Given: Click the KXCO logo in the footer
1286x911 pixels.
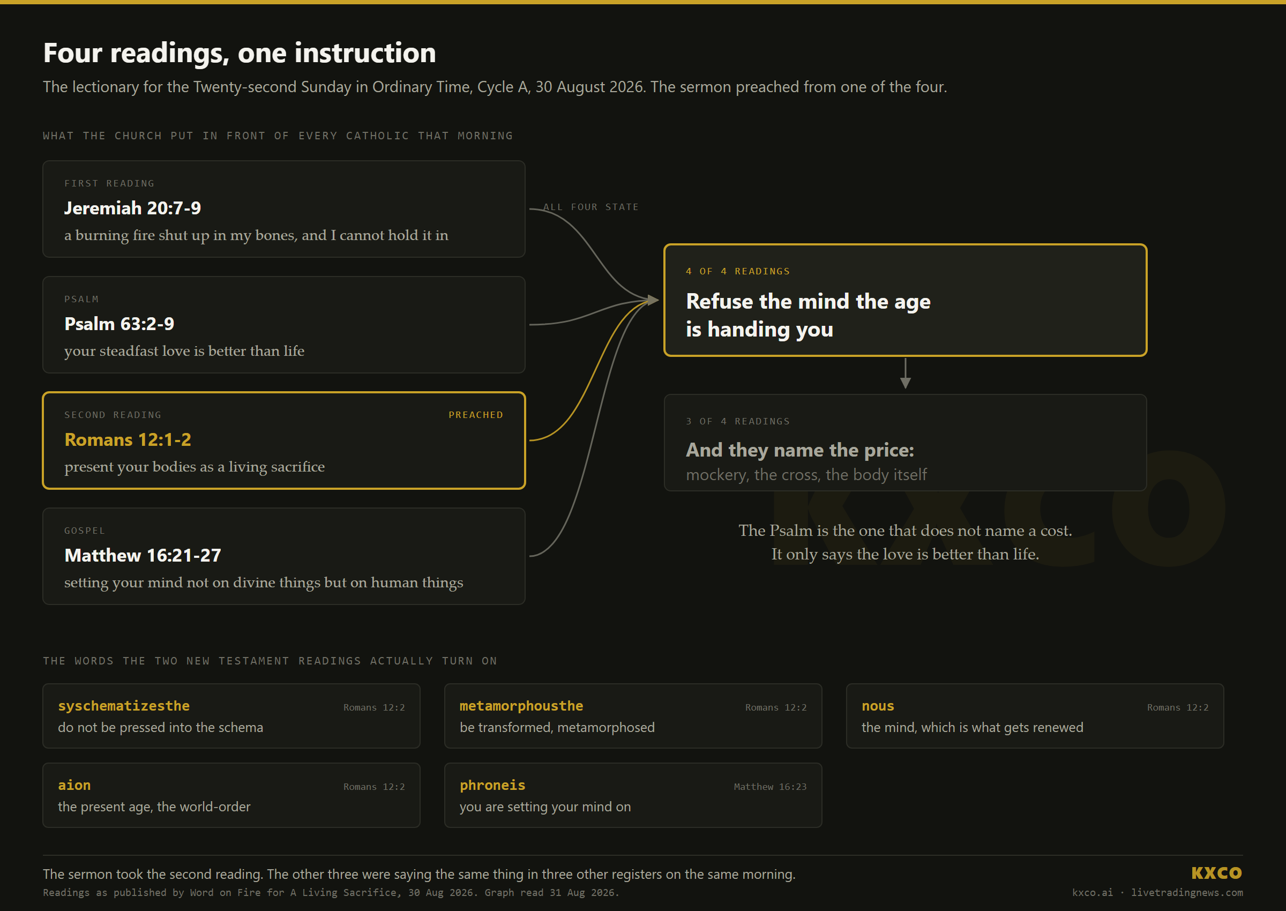Looking at the screenshot, I should coord(1216,873).
